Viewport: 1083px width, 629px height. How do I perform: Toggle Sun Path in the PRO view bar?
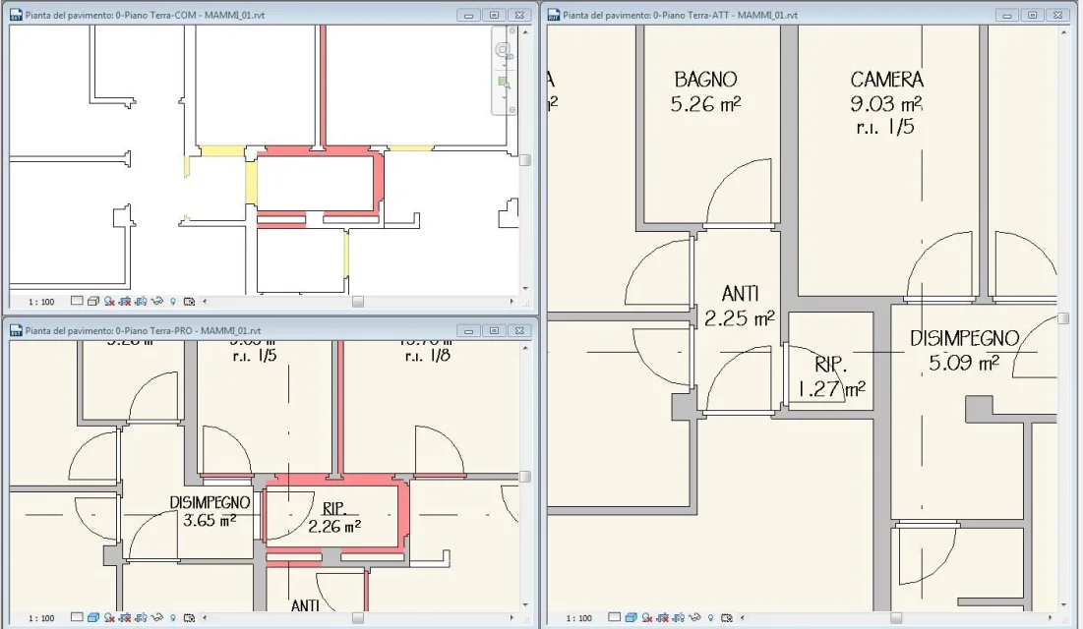(109, 617)
